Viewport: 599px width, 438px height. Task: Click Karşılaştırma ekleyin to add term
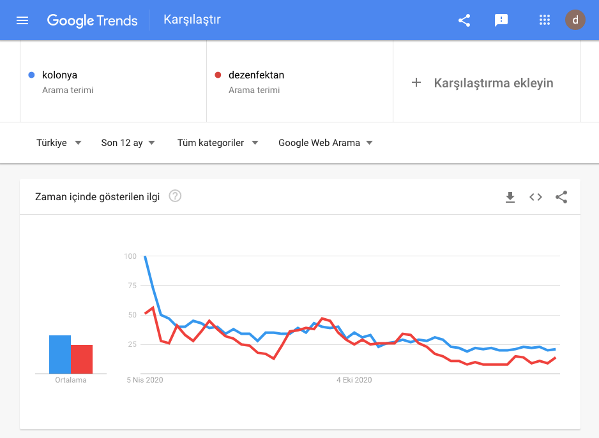pyautogui.click(x=482, y=83)
